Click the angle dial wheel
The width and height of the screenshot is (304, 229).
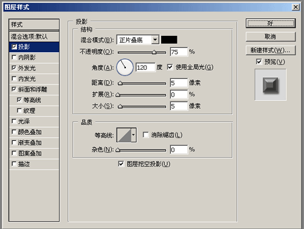point(125,67)
